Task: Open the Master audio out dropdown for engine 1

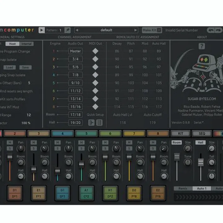Action: click(75, 51)
